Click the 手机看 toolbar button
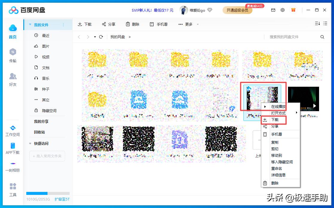 point(159,24)
